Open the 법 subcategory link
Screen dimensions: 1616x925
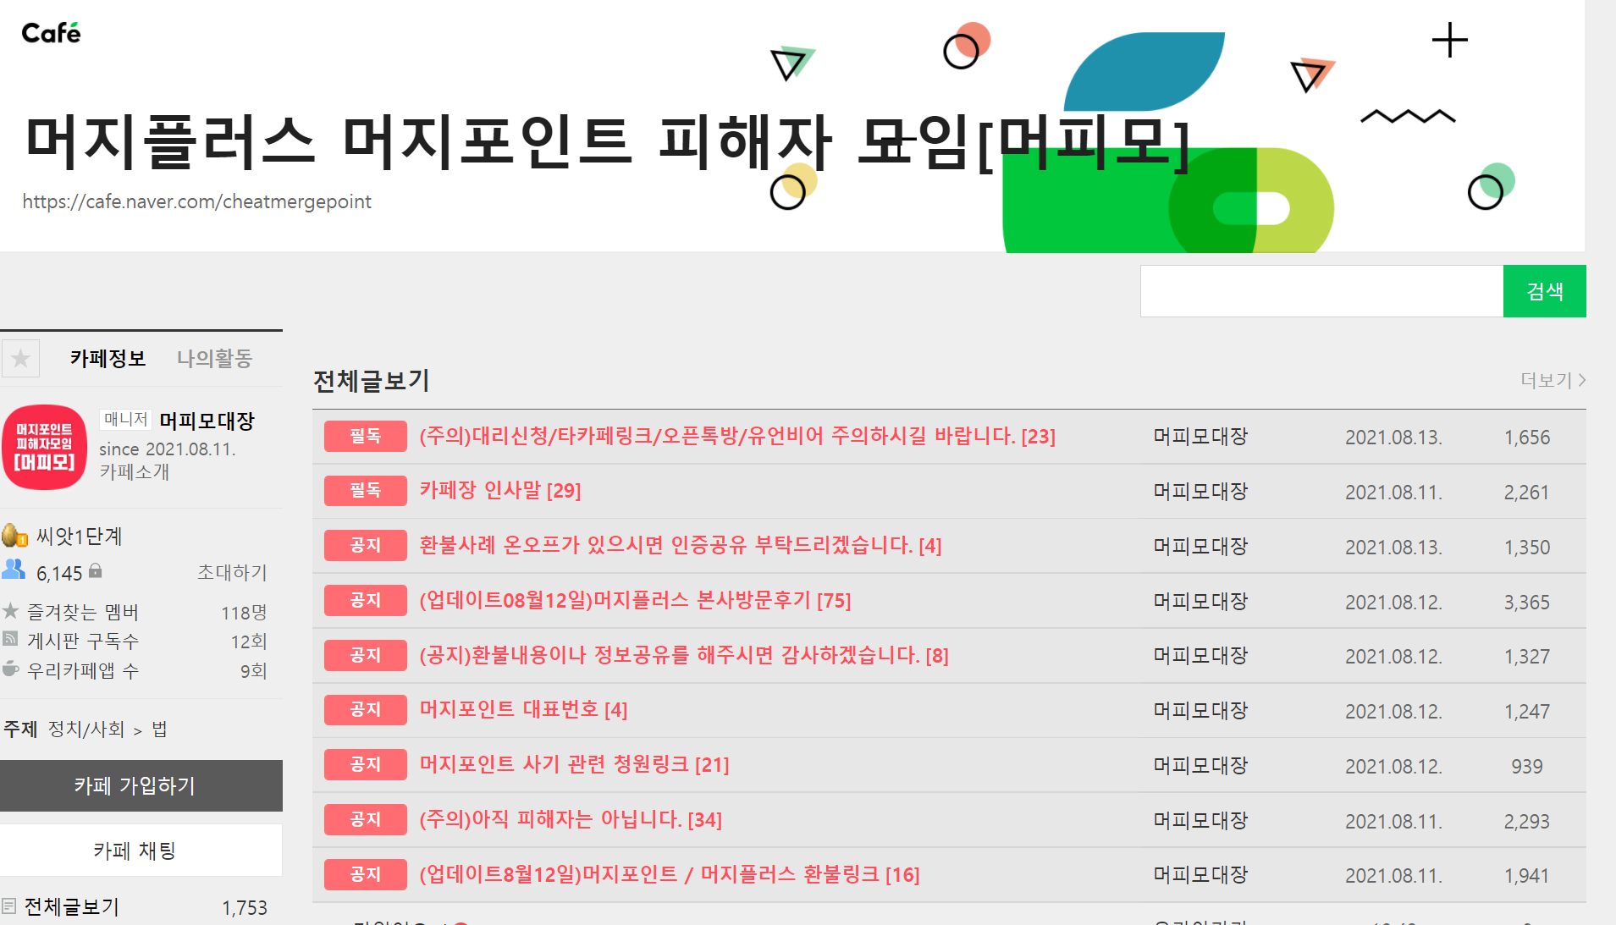tap(159, 729)
